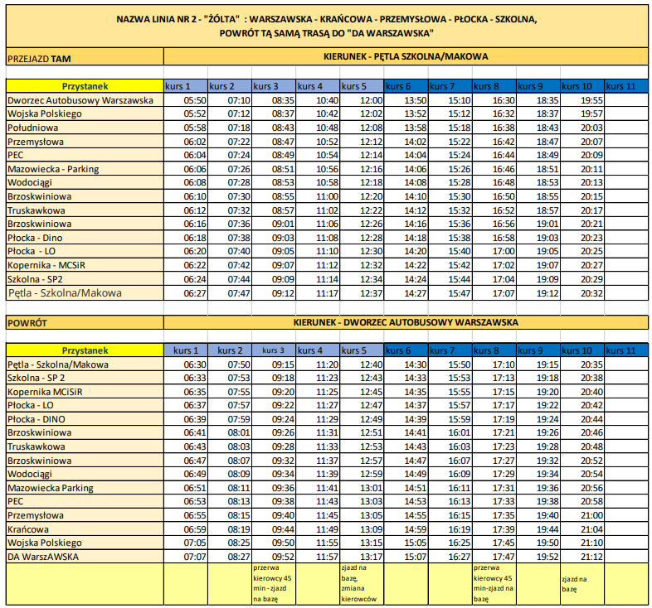Click "Truskawkowa" stop in the outbound table
Image resolution: width=652 pixels, height=608 pixels.
click(36, 210)
